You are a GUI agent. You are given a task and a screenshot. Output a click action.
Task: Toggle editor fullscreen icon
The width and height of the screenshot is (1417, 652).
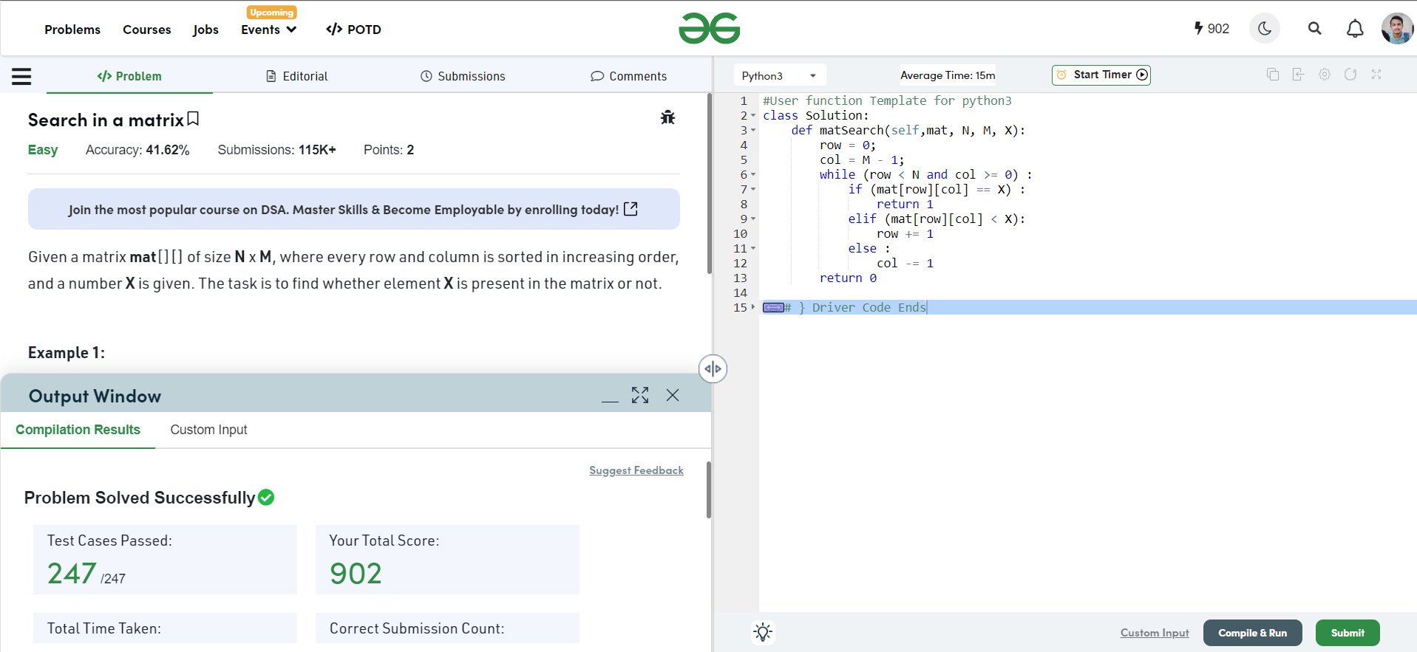[1376, 74]
